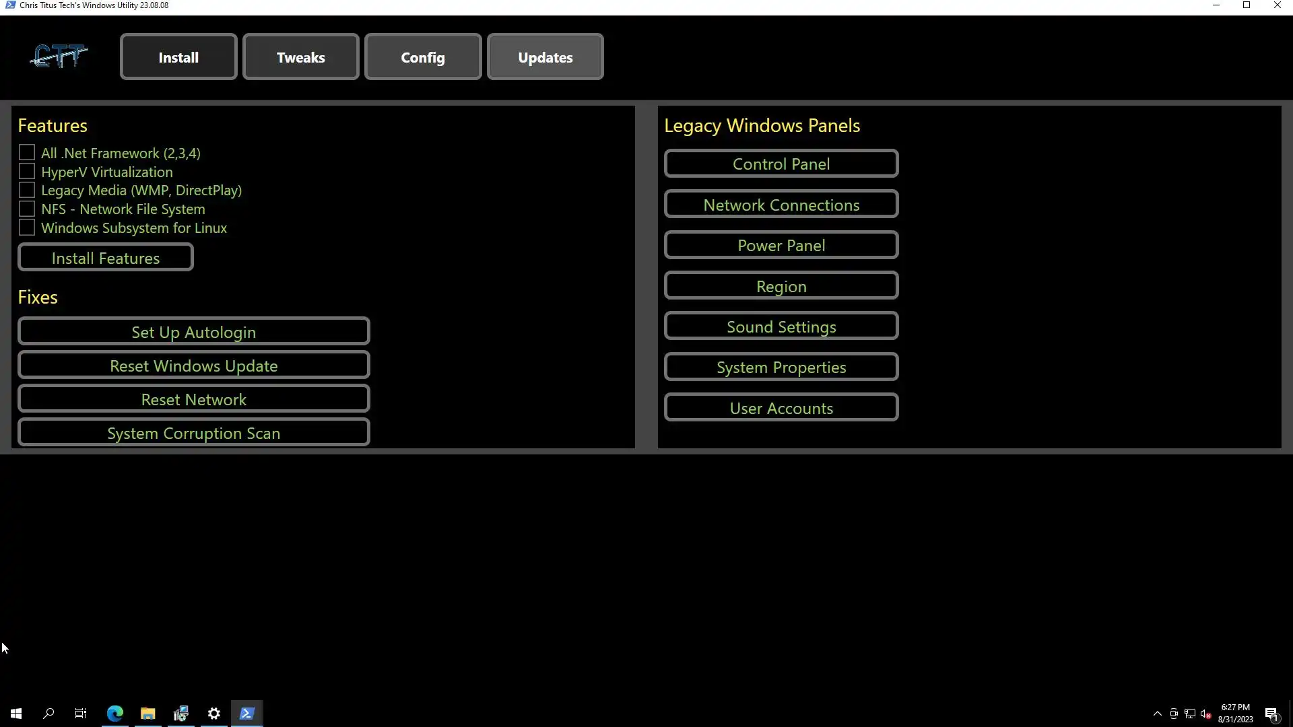
Task: Click the CTT logo icon
Action: (x=59, y=56)
